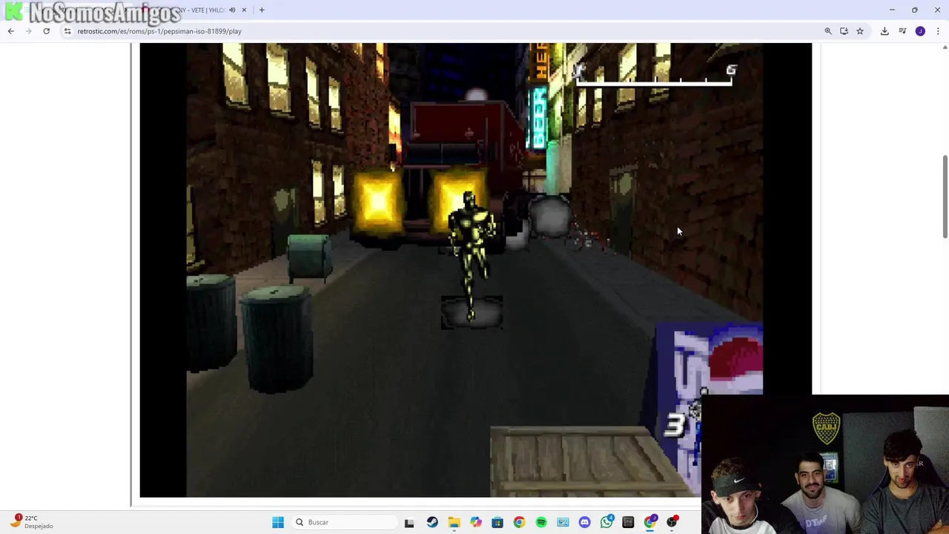Open the Chrome profile window taskbar icon

point(651,522)
